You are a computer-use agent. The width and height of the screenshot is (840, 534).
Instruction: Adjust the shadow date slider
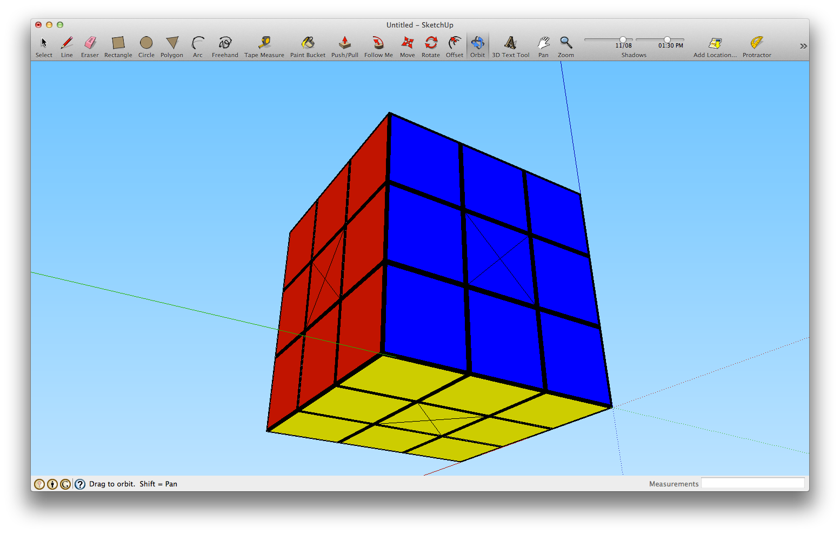(623, 38)
